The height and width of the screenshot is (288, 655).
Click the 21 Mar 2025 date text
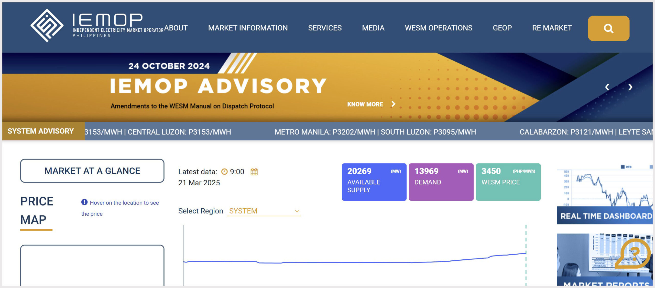[x=199, y=183]
